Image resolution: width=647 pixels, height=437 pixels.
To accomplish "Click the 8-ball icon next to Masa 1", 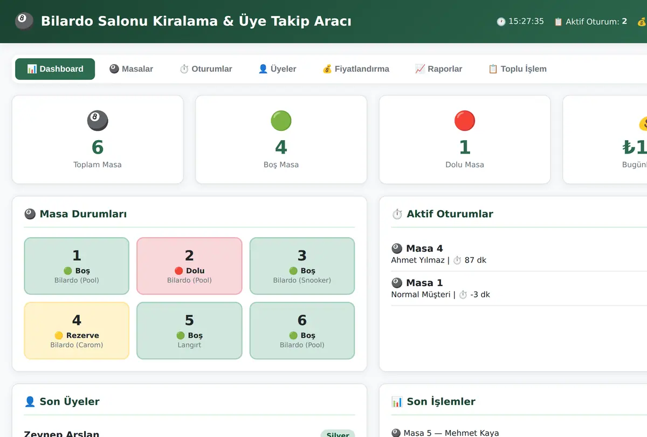I will point(397,283).
